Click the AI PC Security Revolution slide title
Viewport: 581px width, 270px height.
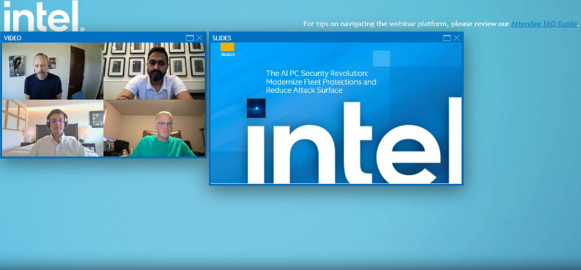coord(321,82)
